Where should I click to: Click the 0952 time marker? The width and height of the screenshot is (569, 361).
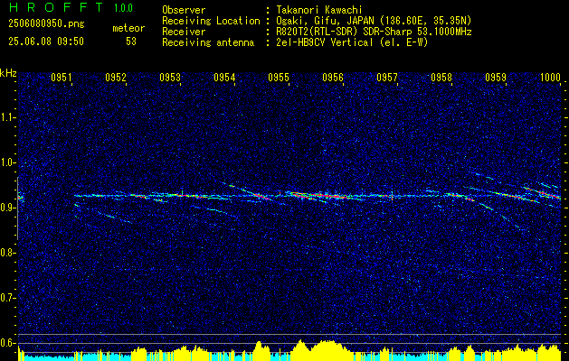(116, 78)
